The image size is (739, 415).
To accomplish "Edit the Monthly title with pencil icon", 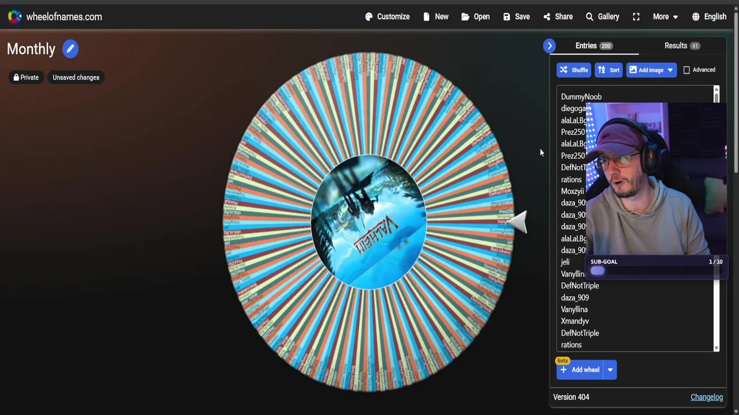I will (x=70, y=49).
